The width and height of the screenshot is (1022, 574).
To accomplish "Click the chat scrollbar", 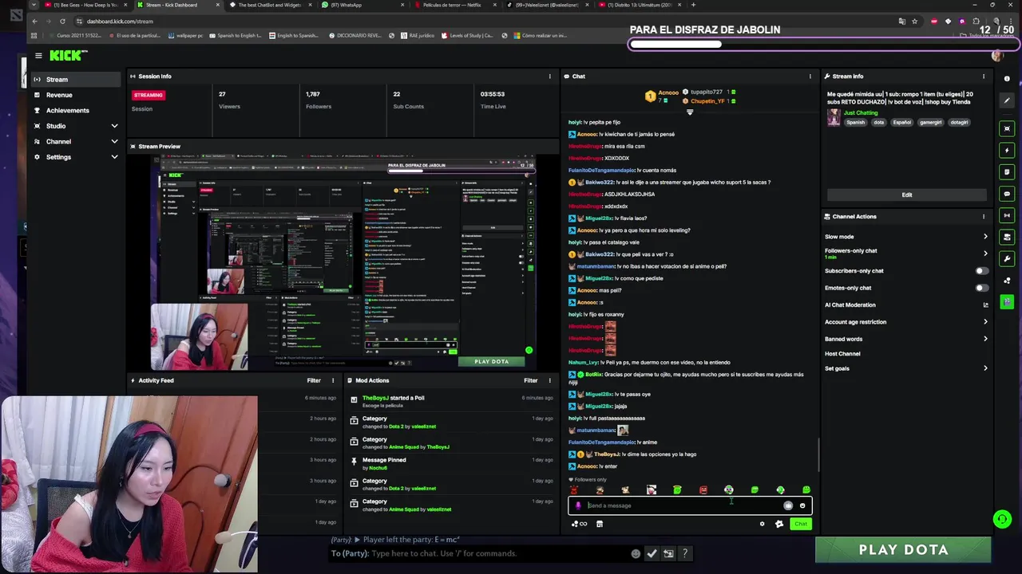I will (818, 454).
